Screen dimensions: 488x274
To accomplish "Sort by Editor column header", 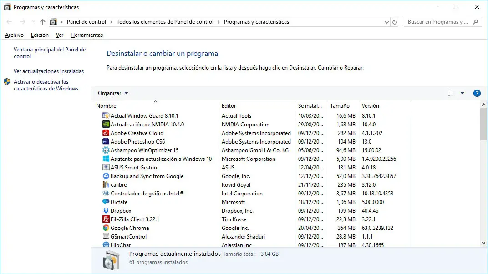I will pyautogui.click(x=257, y=106).
